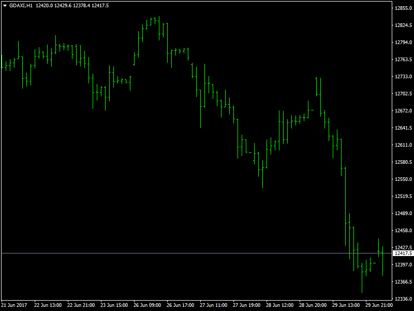Select price scale label 12824.5
Screen dimensions: 414x311
point(403,25)
